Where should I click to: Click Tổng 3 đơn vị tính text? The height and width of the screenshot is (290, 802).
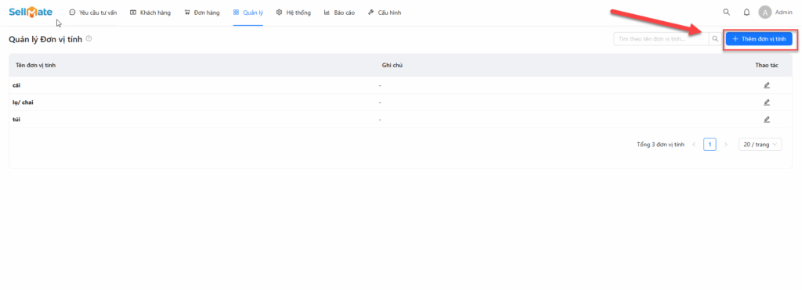660,145
